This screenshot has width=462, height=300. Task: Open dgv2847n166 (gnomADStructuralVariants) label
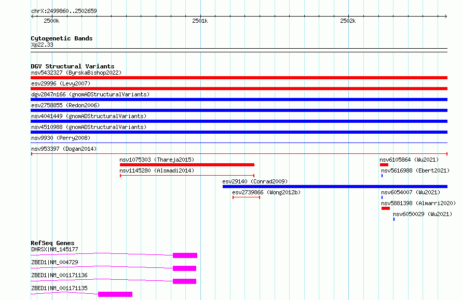(90, 94)
